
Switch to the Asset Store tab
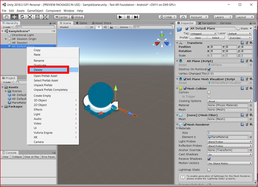pos(101,23)
